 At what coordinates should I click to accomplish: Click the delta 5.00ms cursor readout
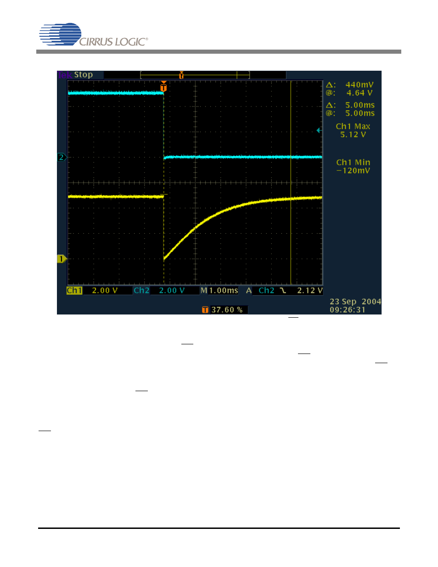(350, 105)
